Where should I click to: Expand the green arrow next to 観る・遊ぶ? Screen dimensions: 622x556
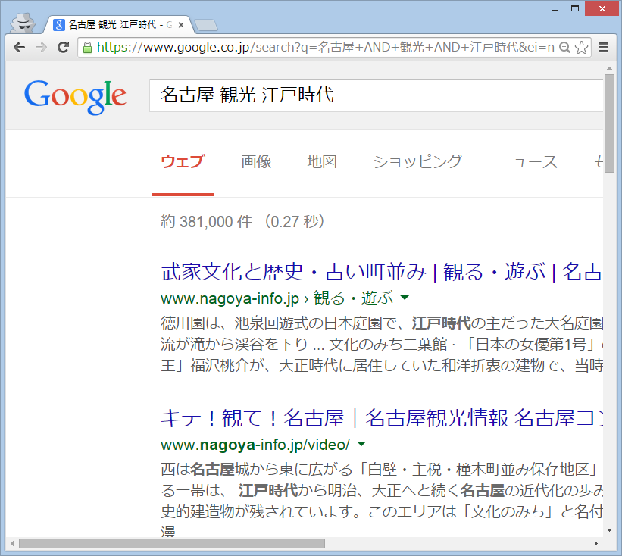[404, 297]
